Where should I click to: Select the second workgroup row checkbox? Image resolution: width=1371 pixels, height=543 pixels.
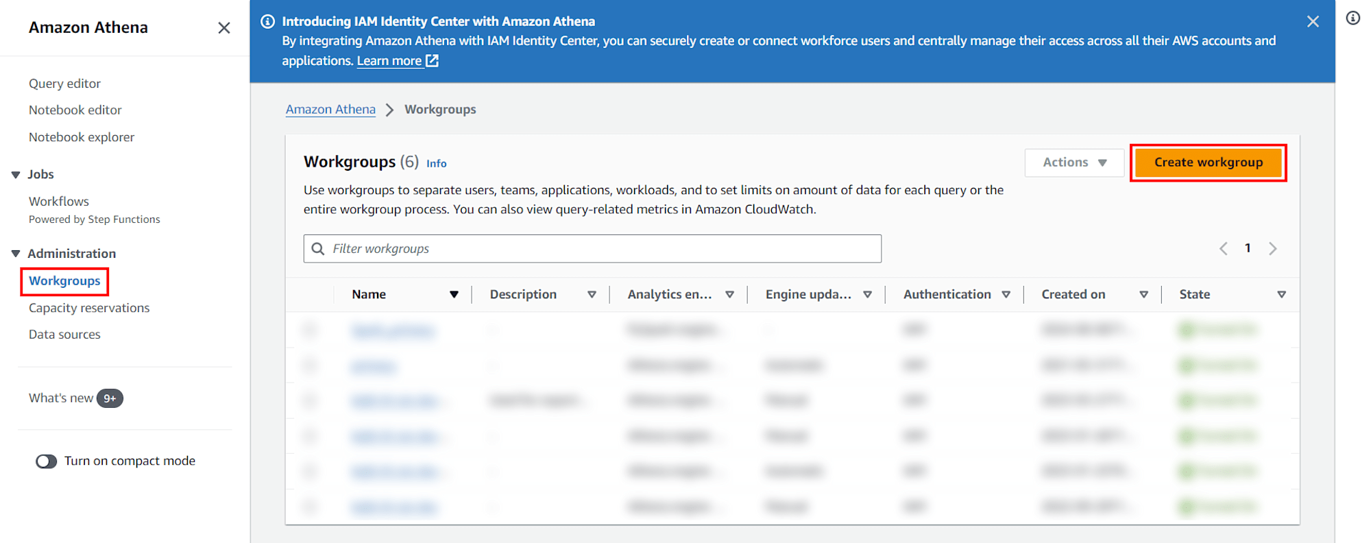pyautogui.click(x=311, y=365)
